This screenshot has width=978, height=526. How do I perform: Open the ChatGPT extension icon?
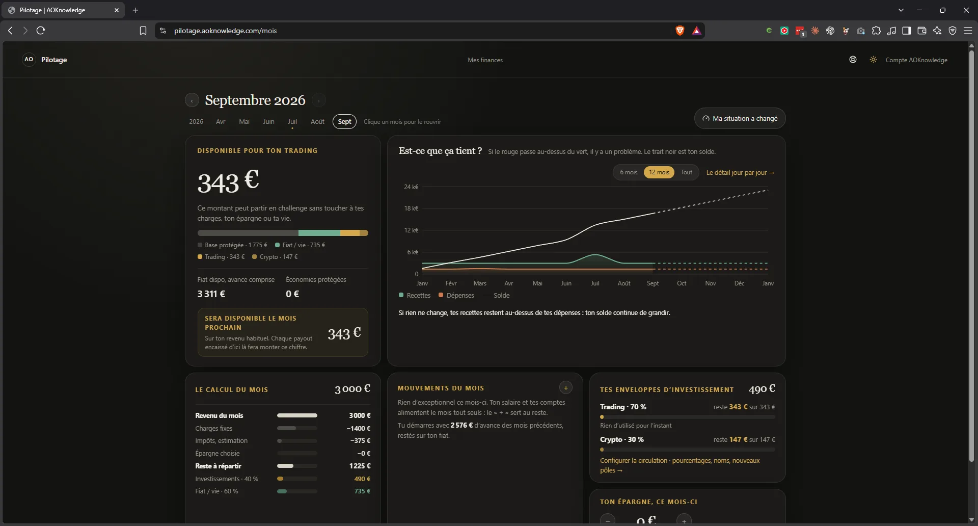830,31
